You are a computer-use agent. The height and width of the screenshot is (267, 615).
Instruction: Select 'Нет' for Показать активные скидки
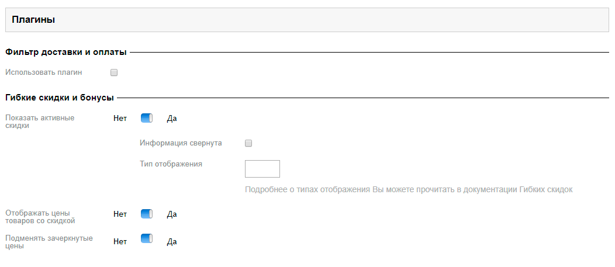[120, 119]
